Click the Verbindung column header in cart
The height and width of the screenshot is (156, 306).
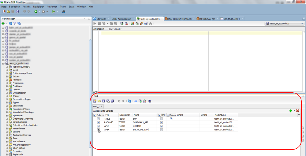coord(226,115)
